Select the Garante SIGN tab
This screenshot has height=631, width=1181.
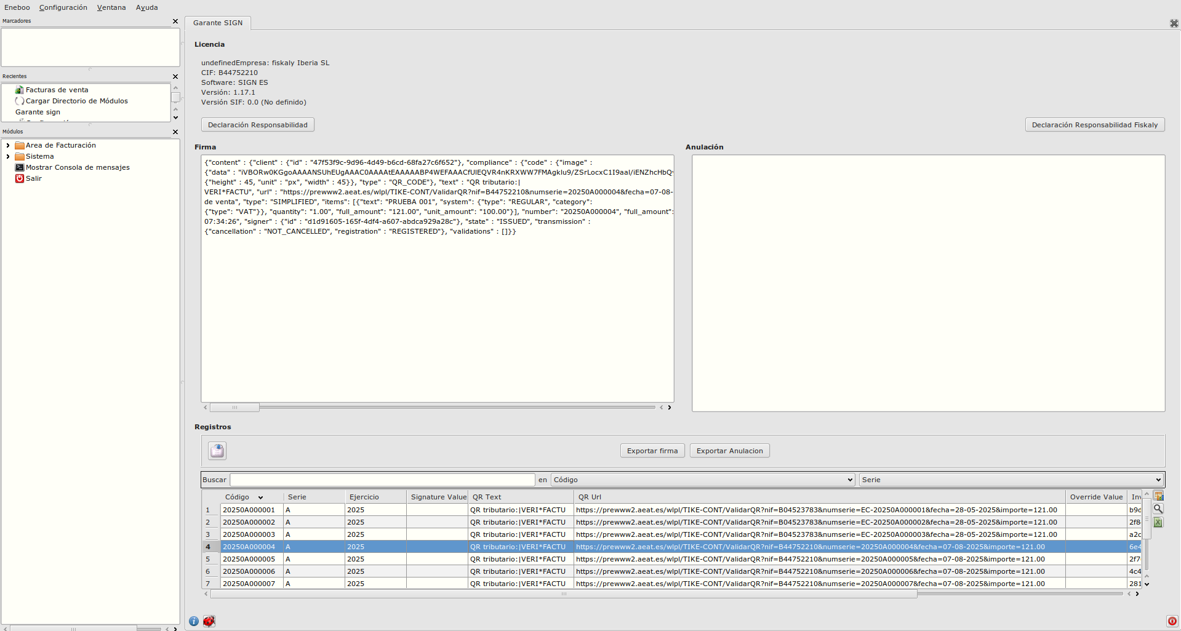click(218, 23)
